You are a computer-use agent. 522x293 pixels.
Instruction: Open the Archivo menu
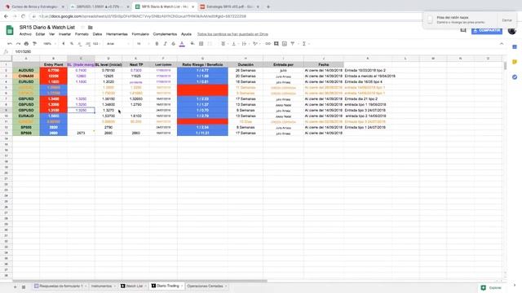tap(25, 34)
